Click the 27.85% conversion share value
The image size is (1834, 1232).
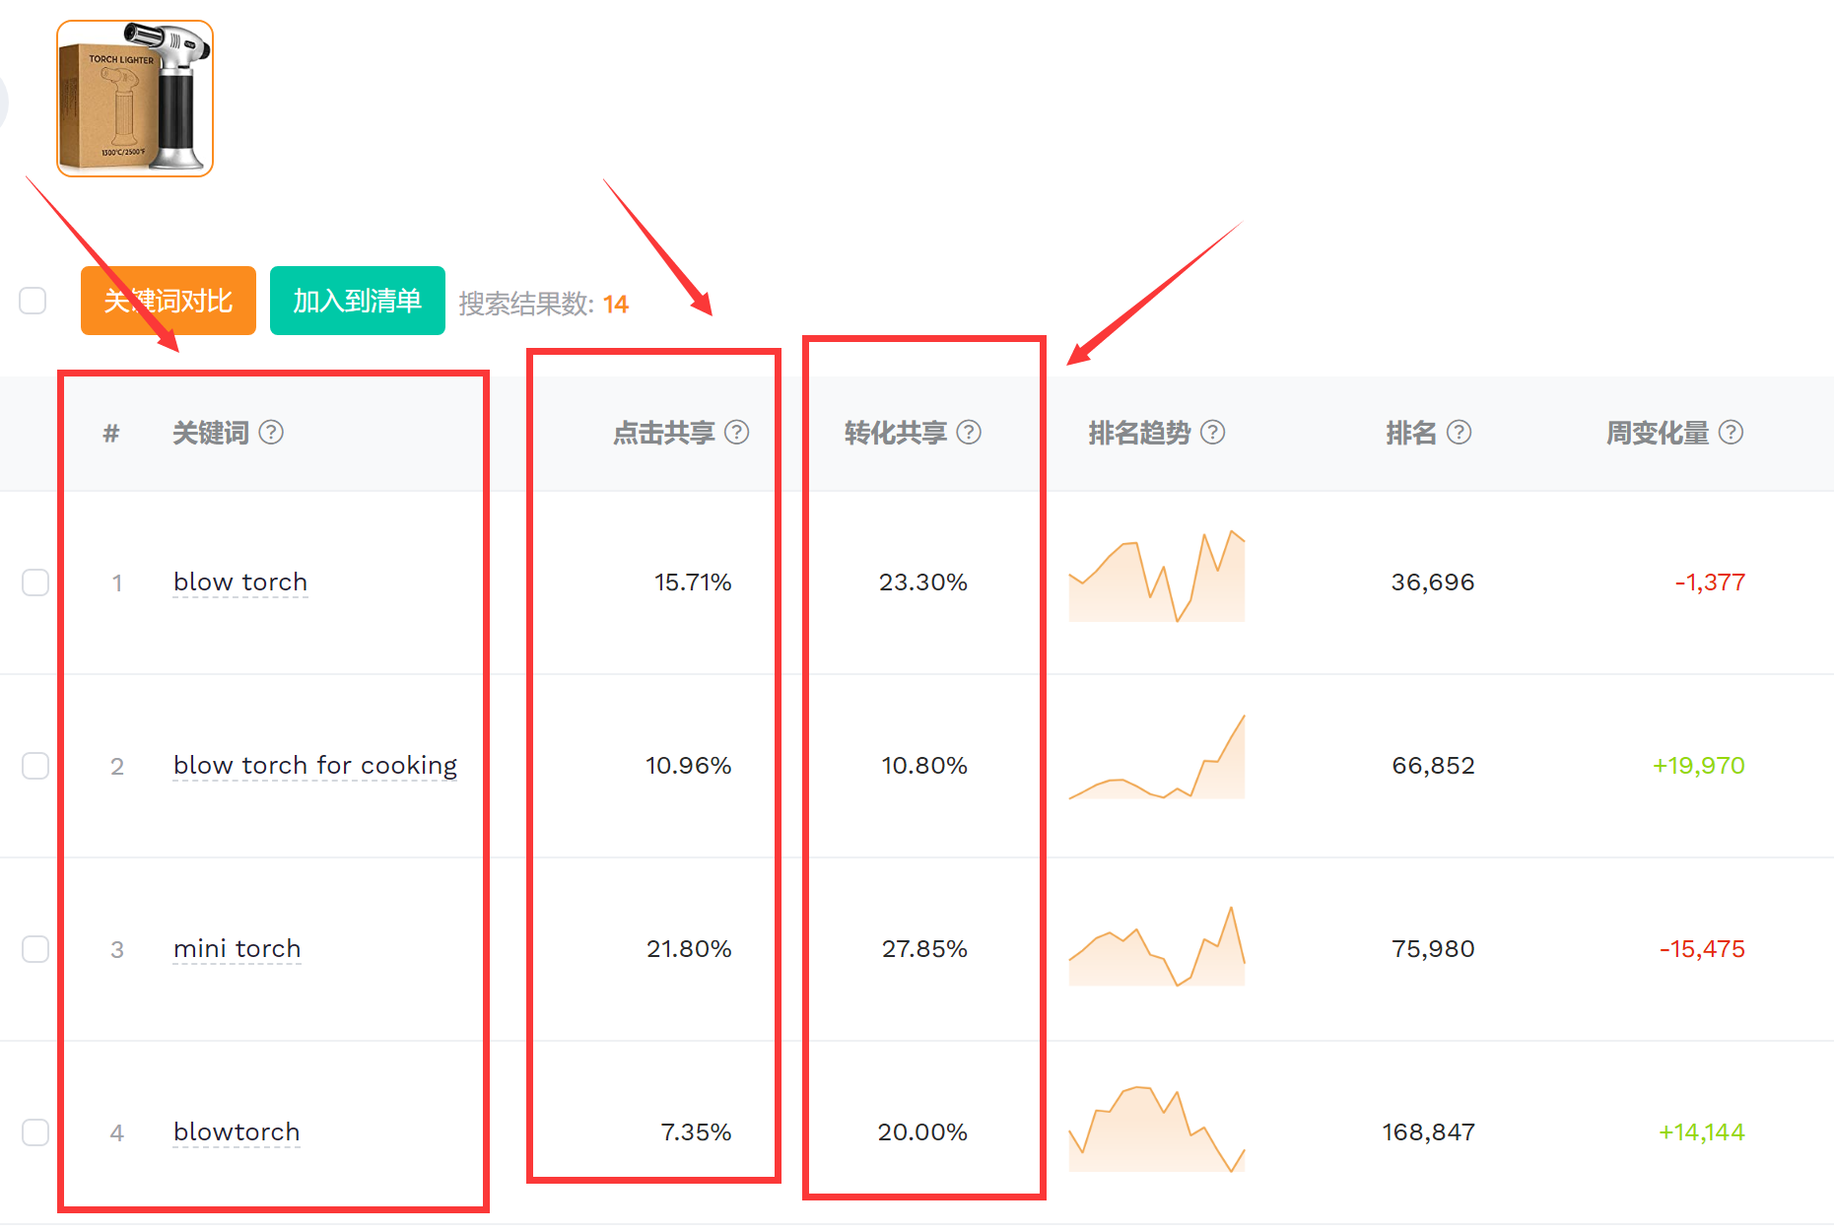pos(924,949)
